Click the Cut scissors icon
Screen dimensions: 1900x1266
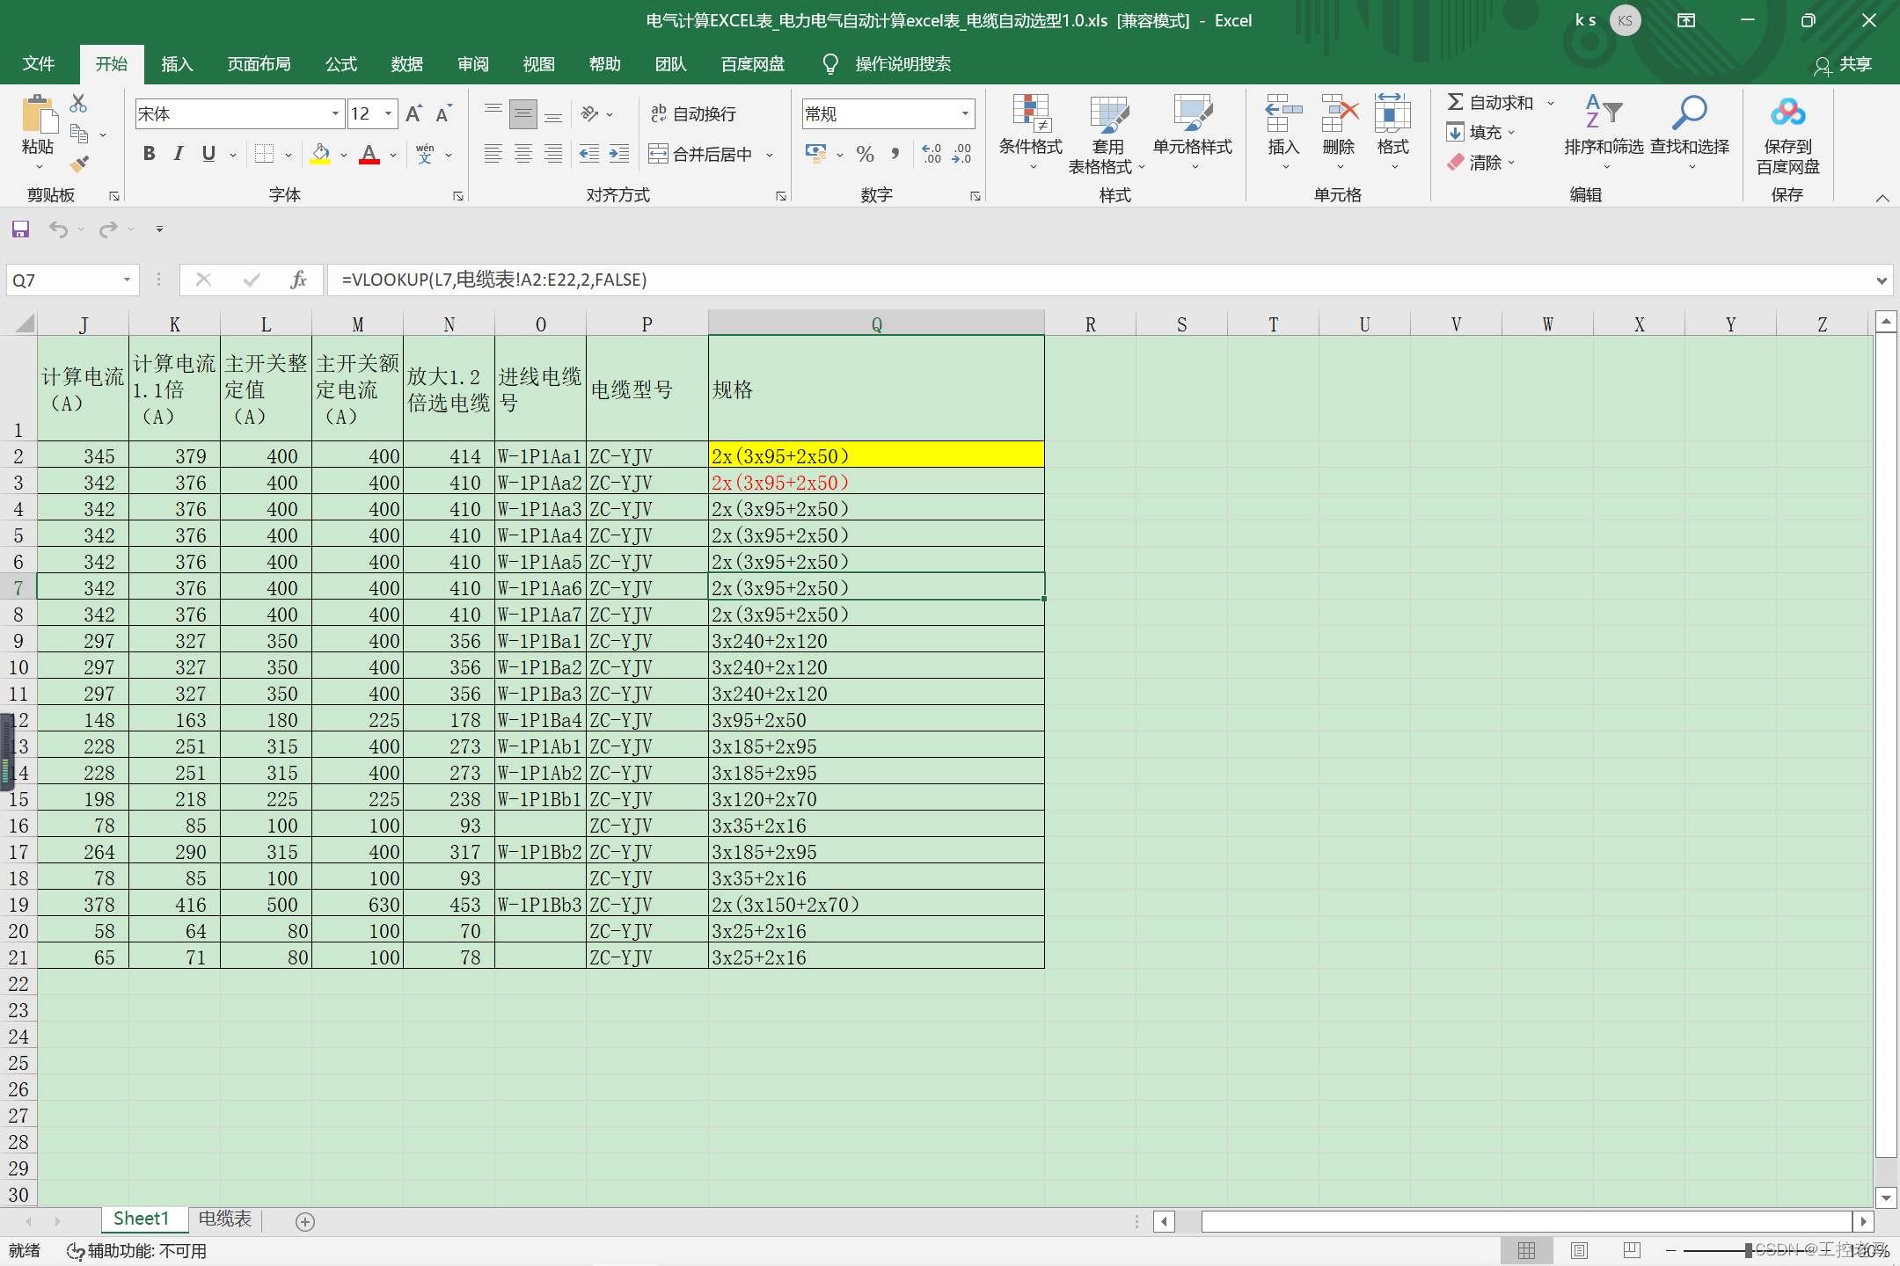coord(79,104)
